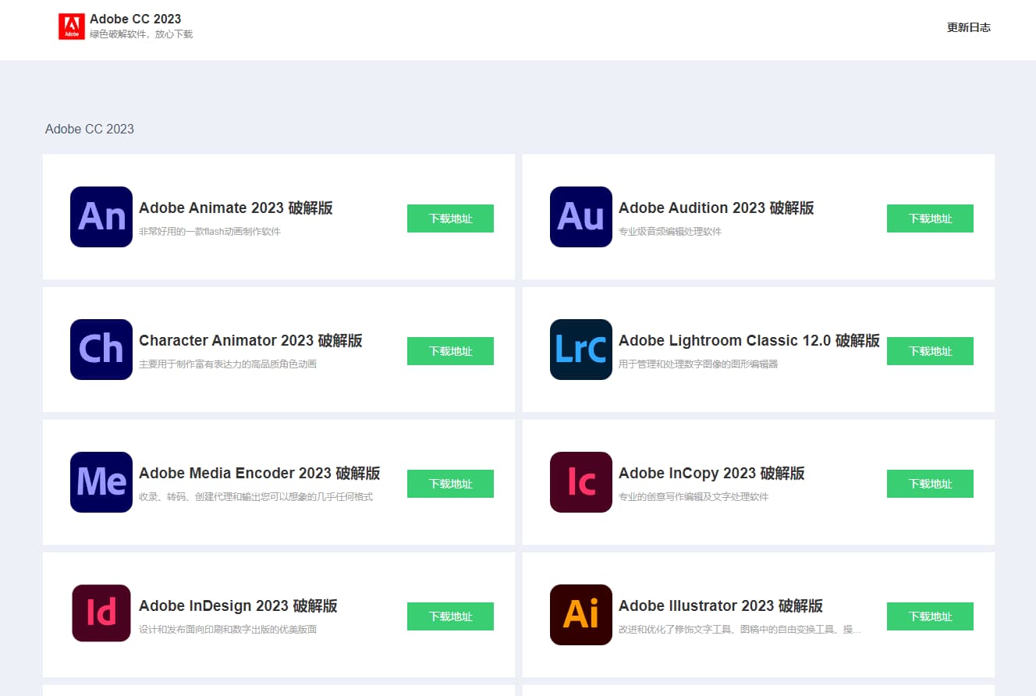Click description 专业级音频编辑处理软件
Viewport: 1036px width, 696px height.
click(x=670, y=232)
